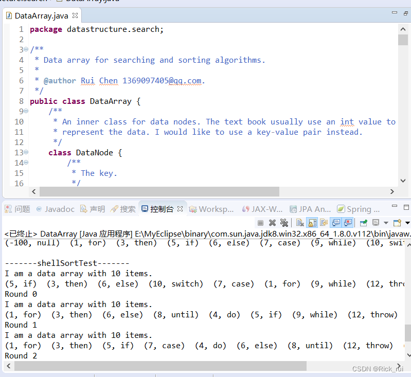Click the Terminate button in console toolbar

point(260,223)
